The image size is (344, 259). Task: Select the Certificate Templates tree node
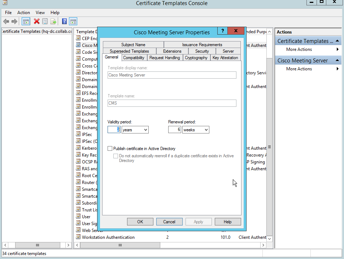pos(36,31)
